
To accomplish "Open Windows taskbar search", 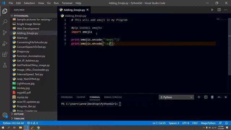I will (9, 127).
